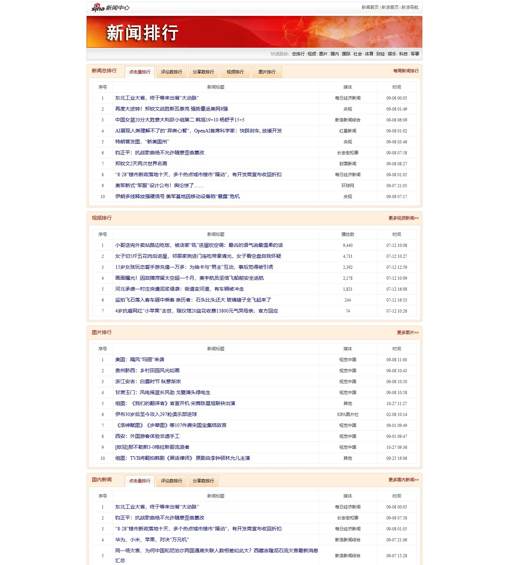Open 伊朗多线释放强硬信号 headline
The image size is (509, 565).
[x=177, y=196]
